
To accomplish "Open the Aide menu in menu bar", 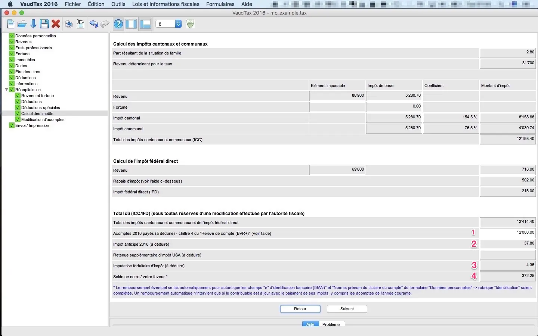I will point(247,4).
